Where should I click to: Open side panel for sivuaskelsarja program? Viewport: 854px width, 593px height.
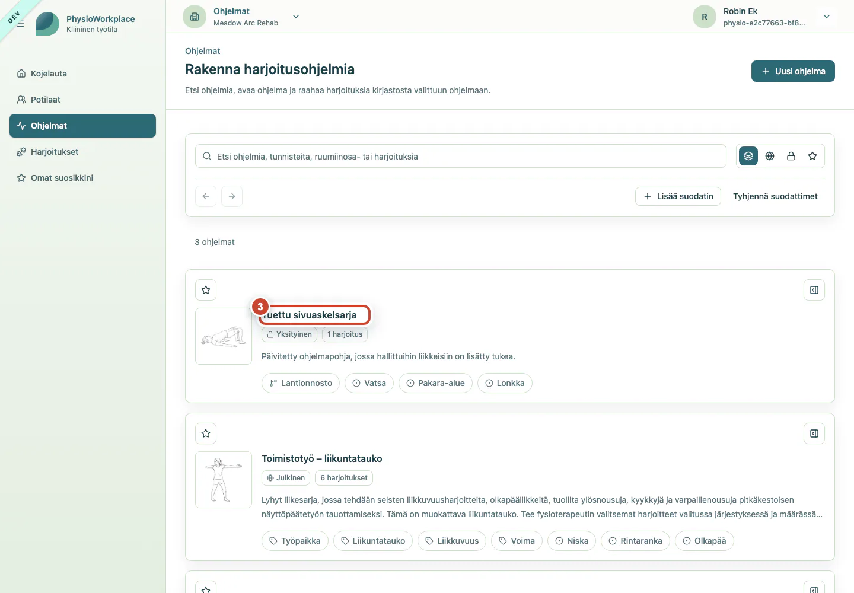(x=814, y=290)
